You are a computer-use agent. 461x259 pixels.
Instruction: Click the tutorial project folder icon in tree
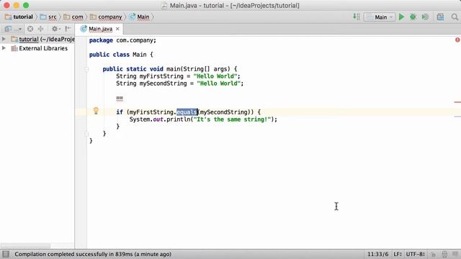(x=14, y=39)
